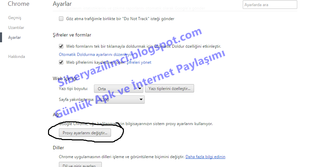Image resolution: width=318 pixels, height=167 pixels.
Task: Click the Şifreler ve formlar heading
Action: pos(72,35)
